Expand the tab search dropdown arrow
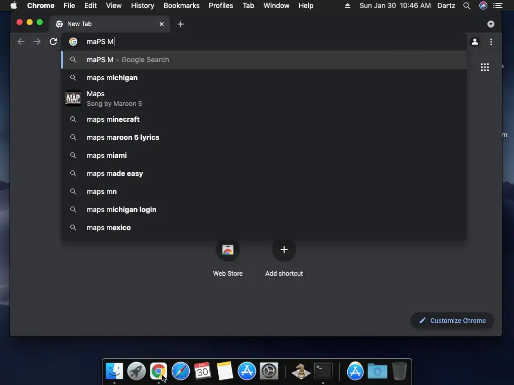This screenshot has height=385, width=514. coord(491,24)
